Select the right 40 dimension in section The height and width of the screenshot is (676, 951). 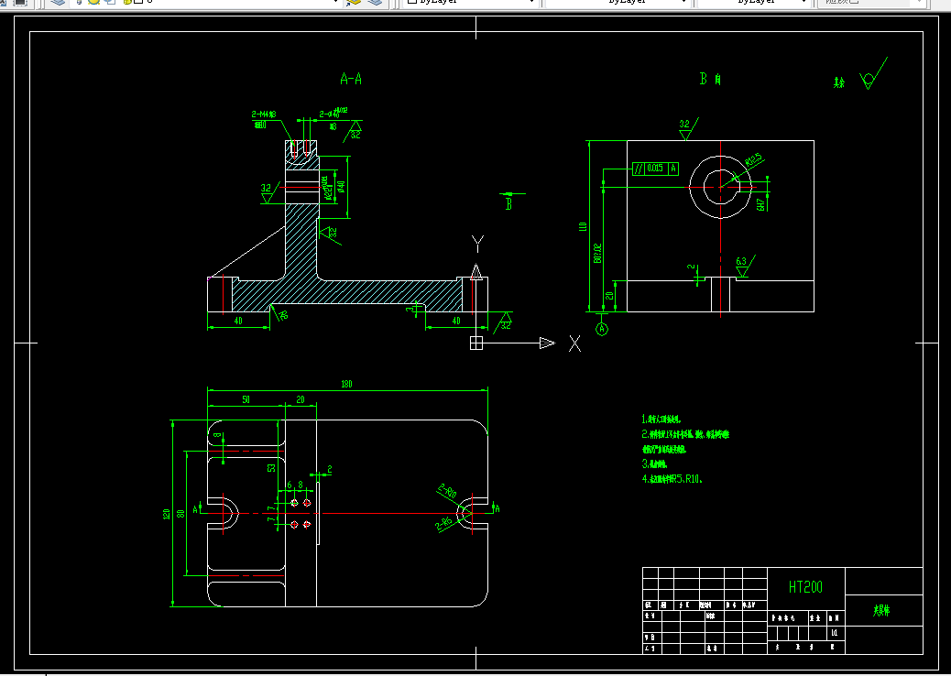tap(456, 321)
